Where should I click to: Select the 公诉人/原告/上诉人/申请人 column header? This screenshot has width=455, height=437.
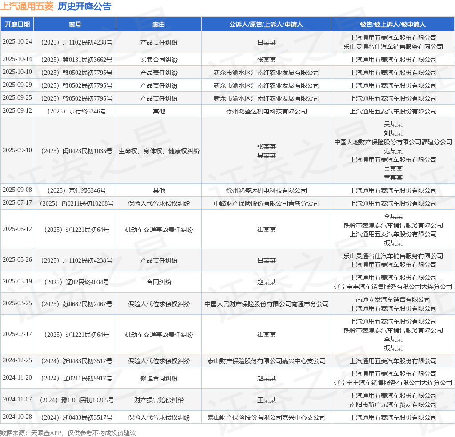point(266,24)
